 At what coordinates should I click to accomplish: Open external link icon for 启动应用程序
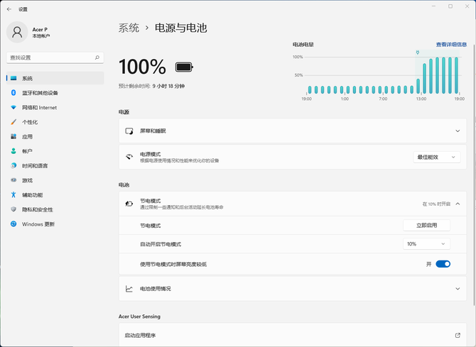coord(458,335)
